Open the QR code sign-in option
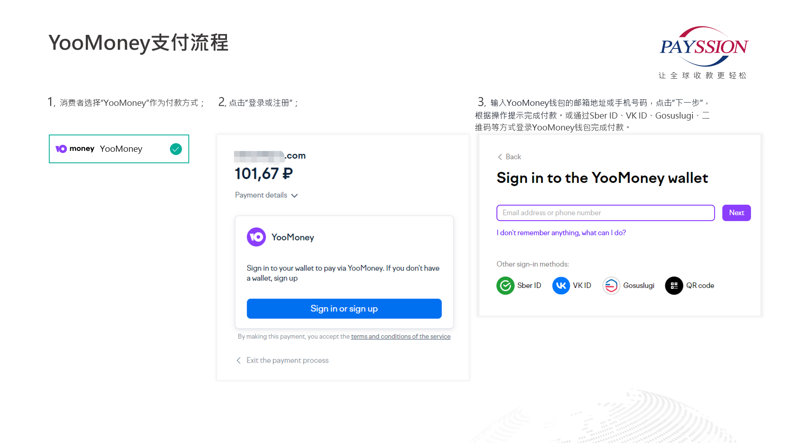The image size is (788, 443). coord(673,285)
